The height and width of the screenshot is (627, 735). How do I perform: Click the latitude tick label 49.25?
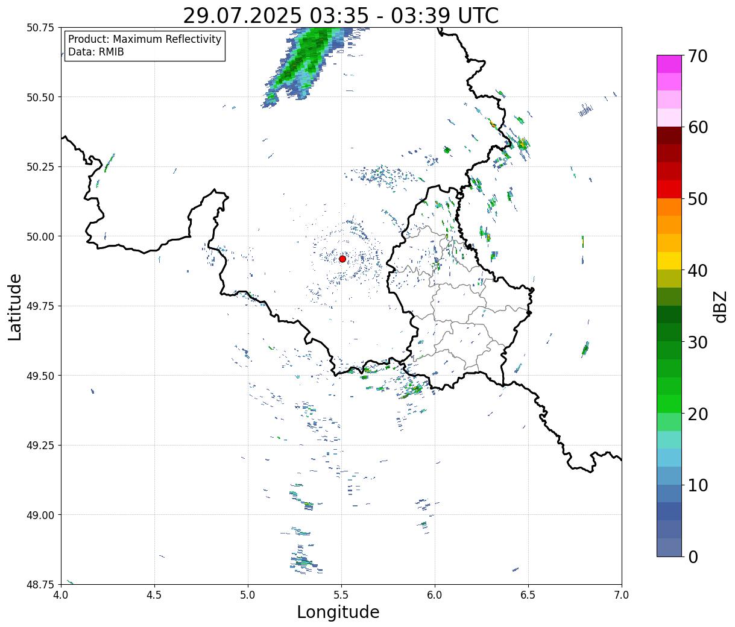coord(40,445)
